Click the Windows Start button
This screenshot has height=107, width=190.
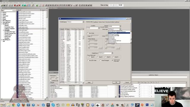pyautogui.click(x=3, y=105)
